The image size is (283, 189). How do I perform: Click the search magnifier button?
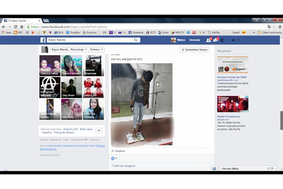coord(136,40)
